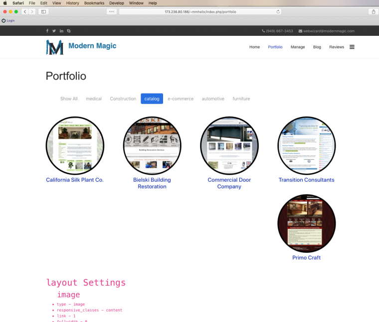Click the layout Settings heading

tap(86, 283)
